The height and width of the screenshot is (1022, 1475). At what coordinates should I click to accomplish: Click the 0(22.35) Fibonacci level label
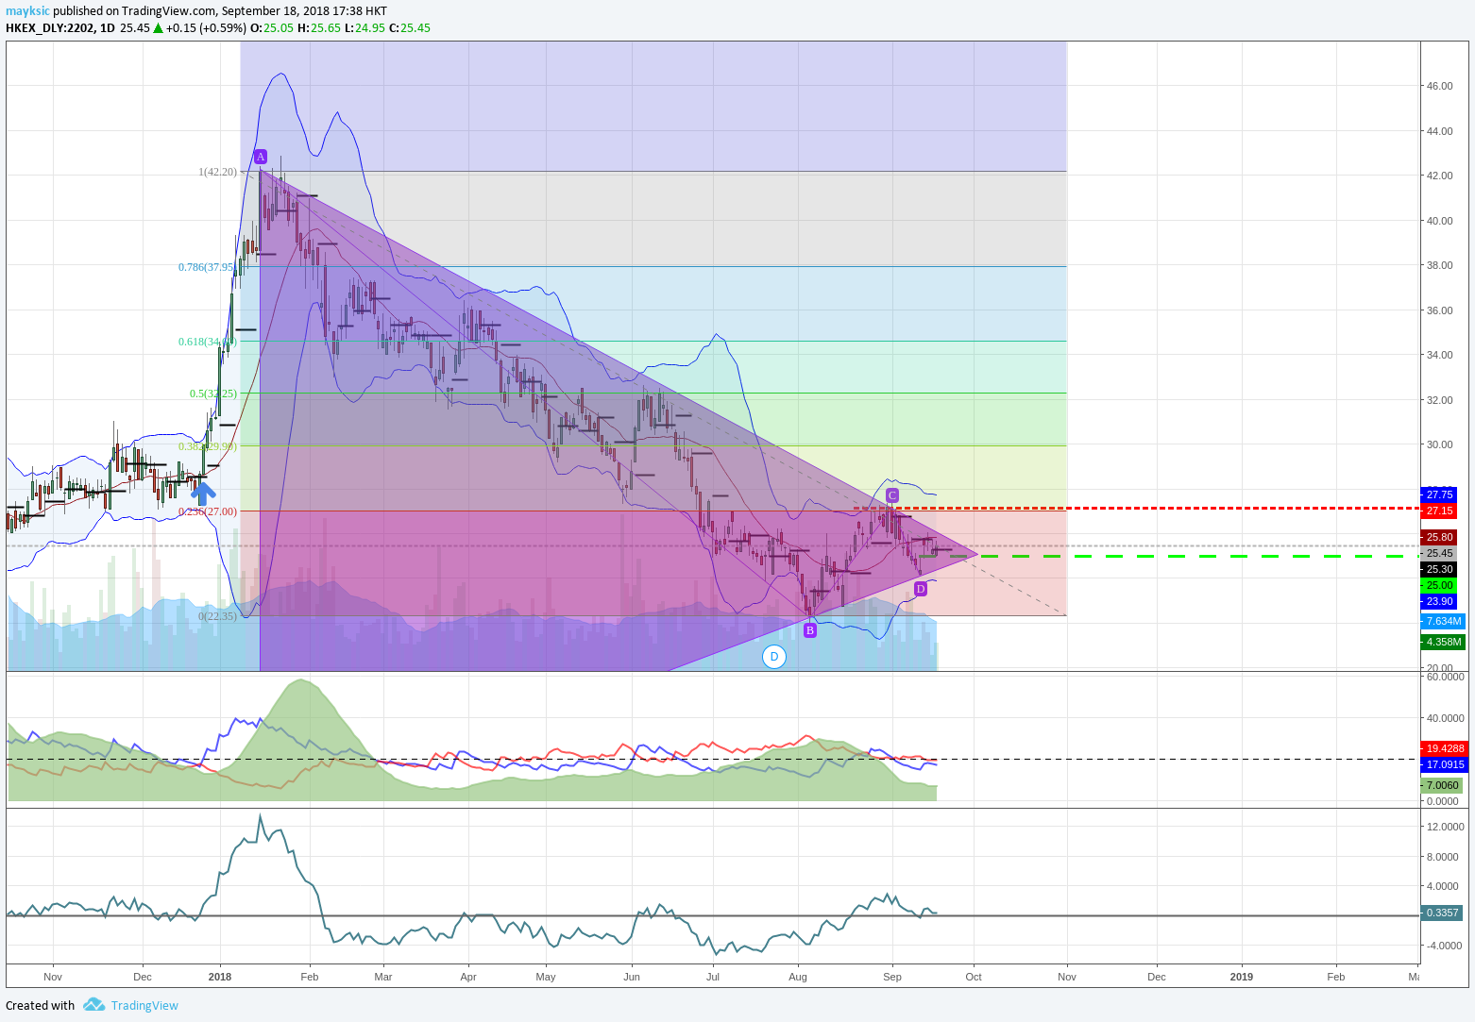click(x=218, y=616)
